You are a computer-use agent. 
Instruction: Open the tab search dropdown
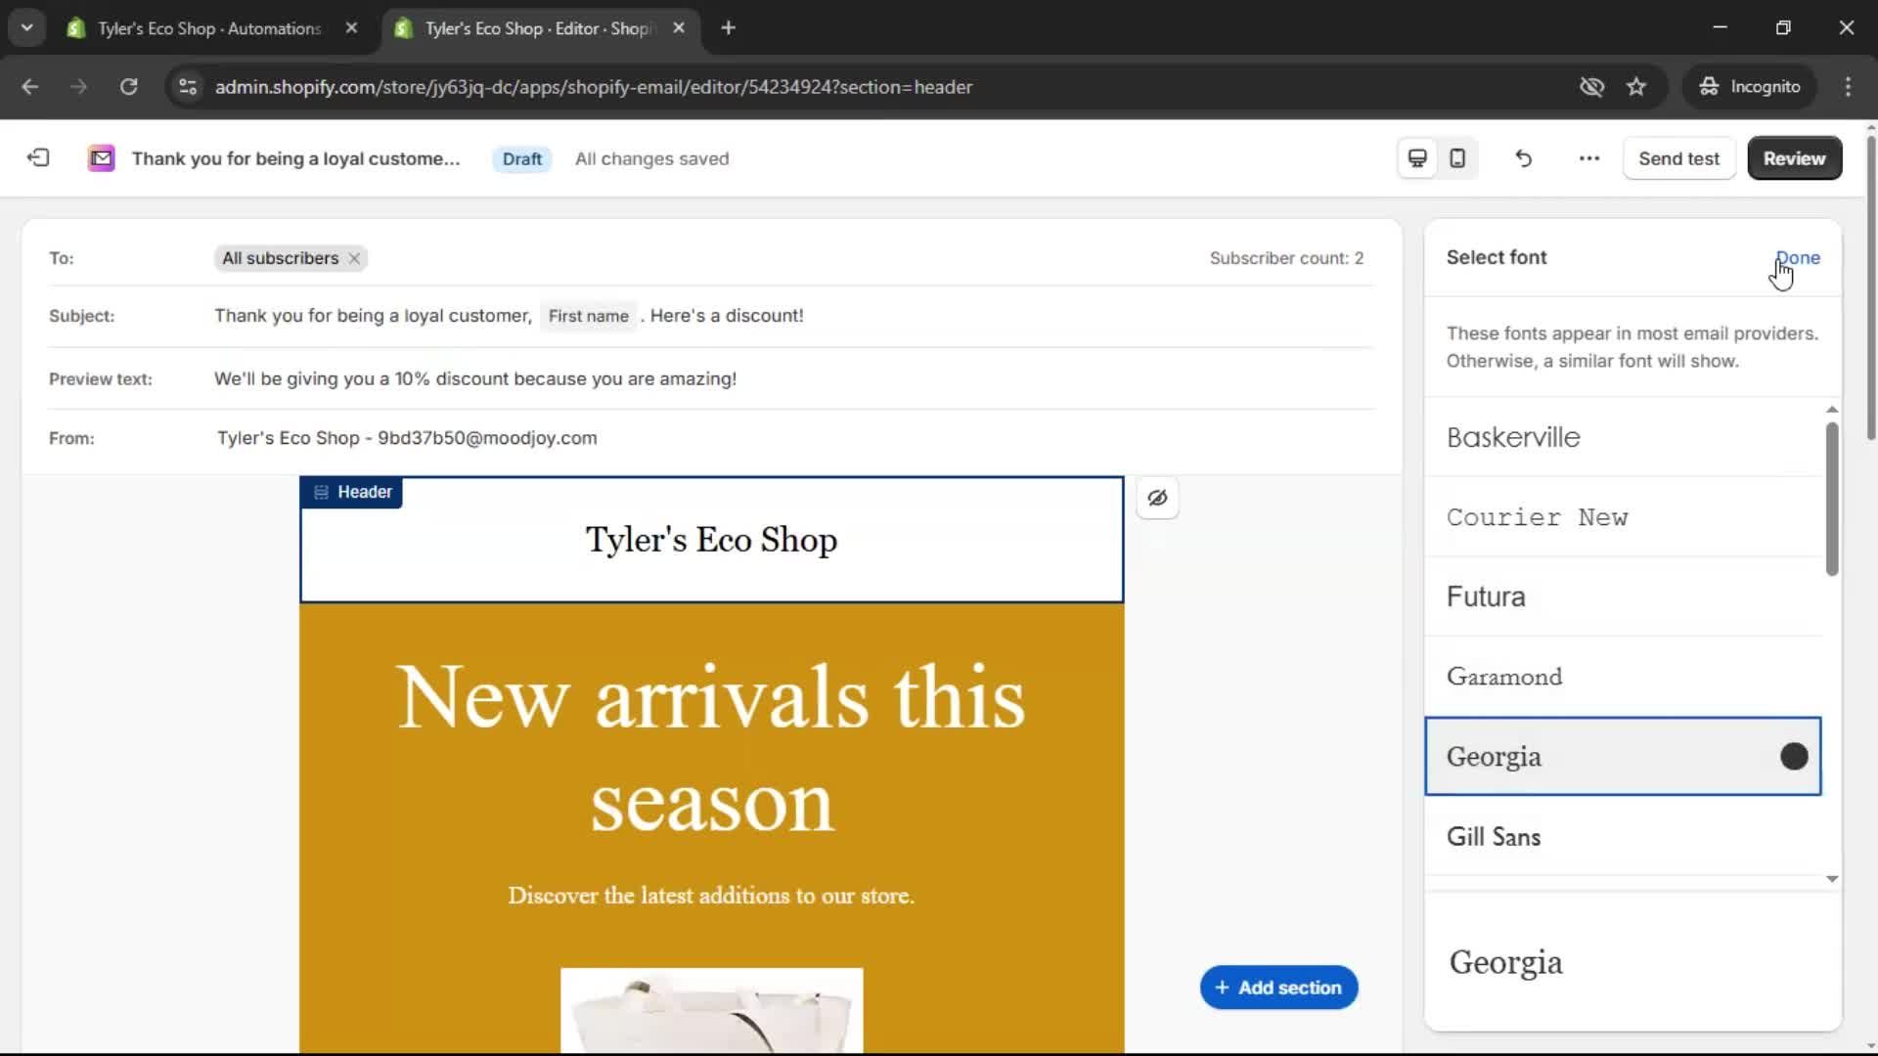click(x=26, y=27)
